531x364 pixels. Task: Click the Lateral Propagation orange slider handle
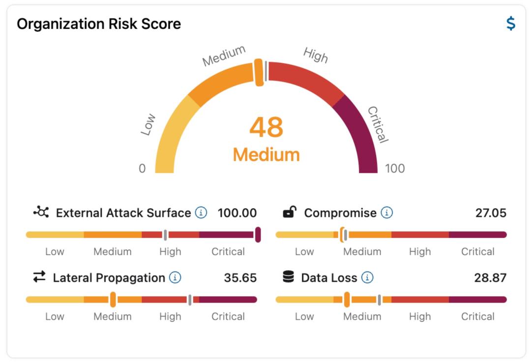113,299
